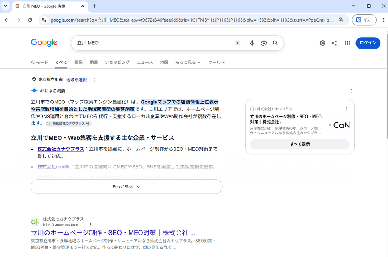Click the 地域を選択 link

(77, 80)
